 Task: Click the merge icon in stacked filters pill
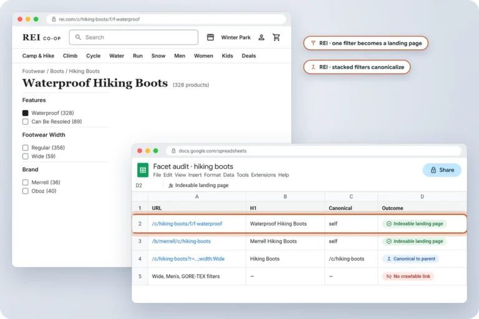coord(313,67)
